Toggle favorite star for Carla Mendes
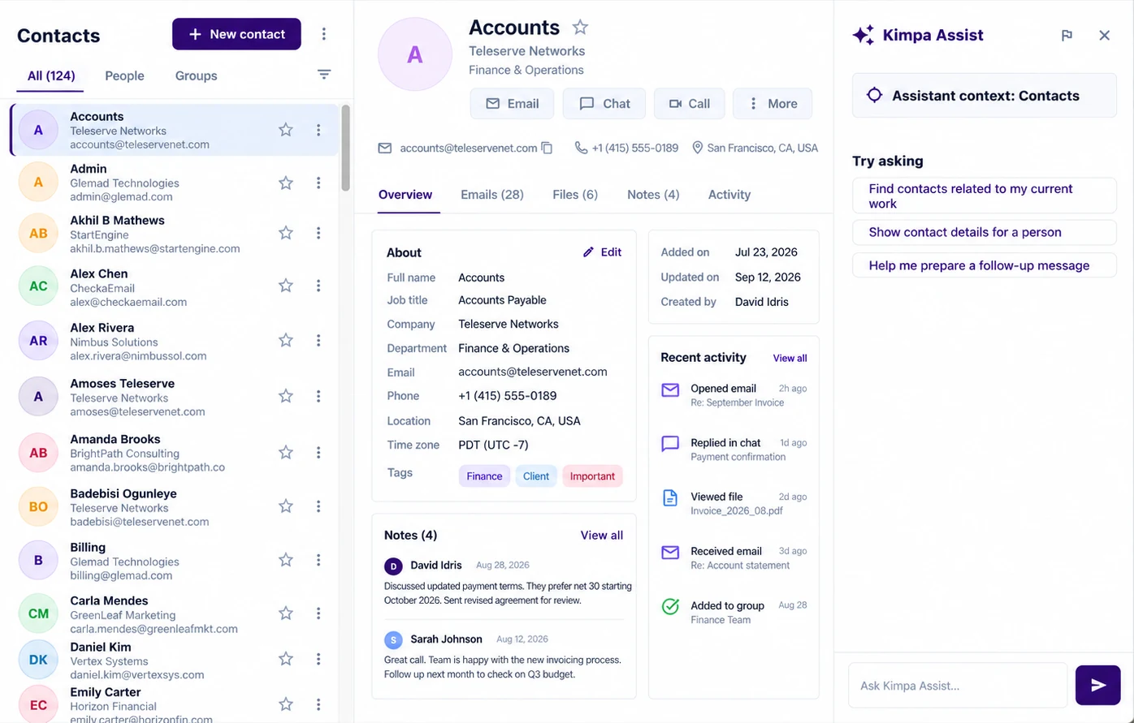This screenshot has height=723, width=1134. [x=286, y=613]
